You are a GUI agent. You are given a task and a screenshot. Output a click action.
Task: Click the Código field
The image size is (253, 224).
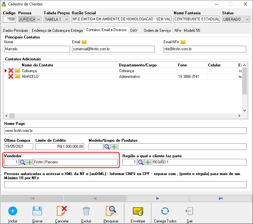click(x=9, y=19)
